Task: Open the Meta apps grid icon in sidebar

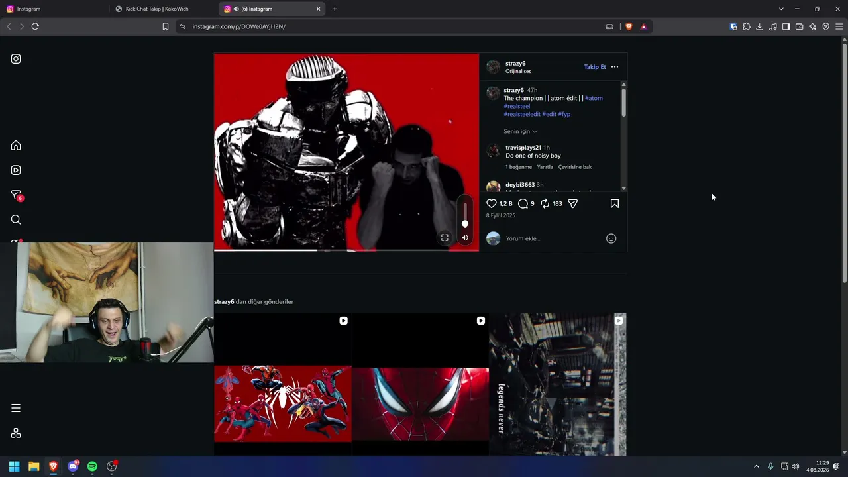Action: coord(16,433)
